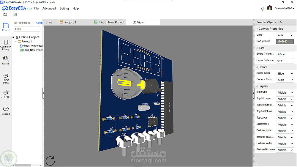Switch to the *PCB_New Project tab
The width and height of the screenshot is (297, 167).
pyautogui.click(x=109, y=22)
